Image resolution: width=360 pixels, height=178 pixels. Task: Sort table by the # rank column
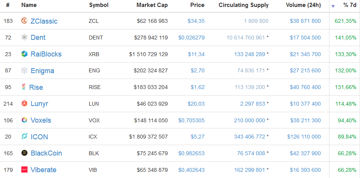pyautogui.click(x=8, y=5)
